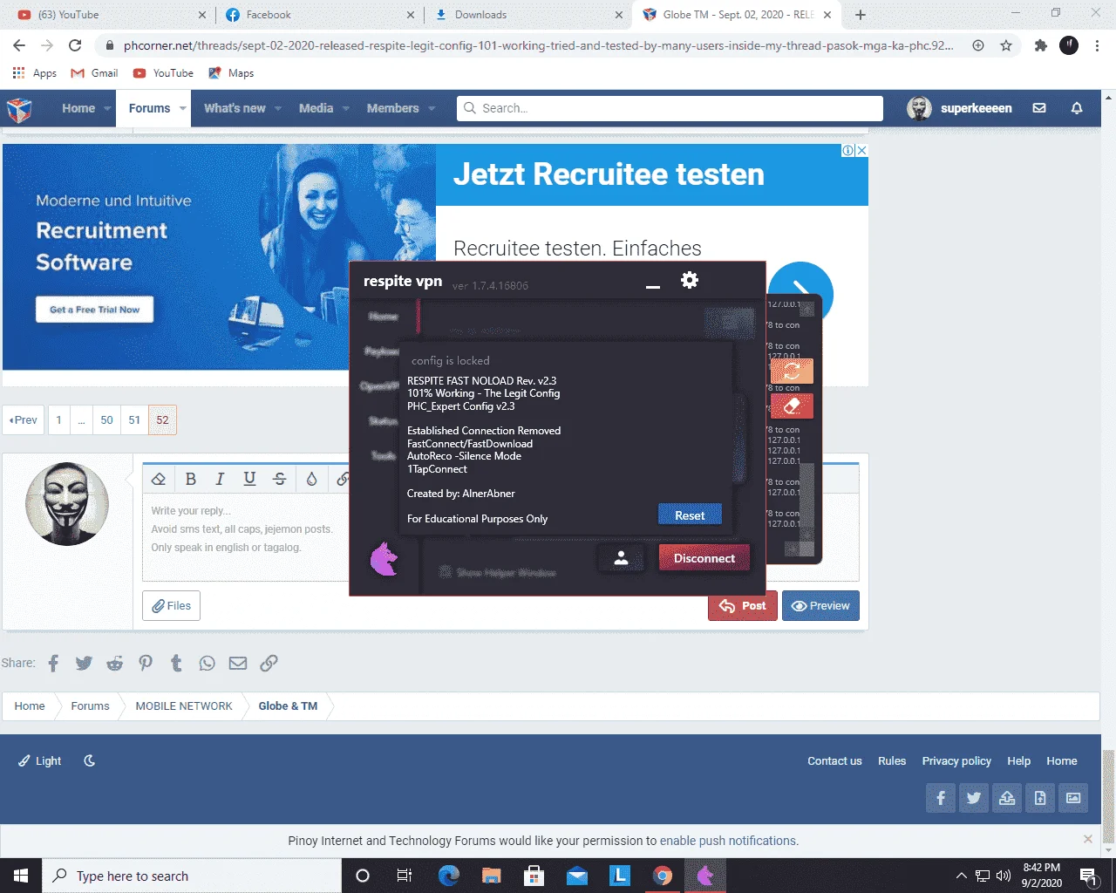Open Globe & TM breadcrumb
1116x893 pixels.
click(288, 706)
